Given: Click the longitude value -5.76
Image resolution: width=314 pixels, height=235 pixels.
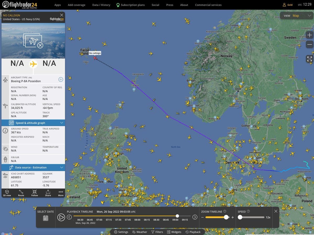Looking at the screenshot, I should 46,185.
